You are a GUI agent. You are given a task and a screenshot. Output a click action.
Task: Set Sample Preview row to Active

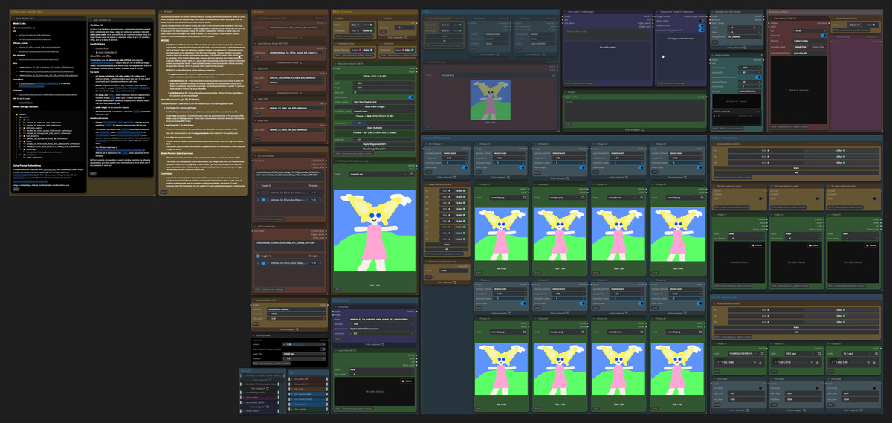368,50
